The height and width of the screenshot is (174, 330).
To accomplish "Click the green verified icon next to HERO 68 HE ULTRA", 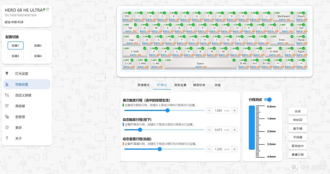I will 44,9.
